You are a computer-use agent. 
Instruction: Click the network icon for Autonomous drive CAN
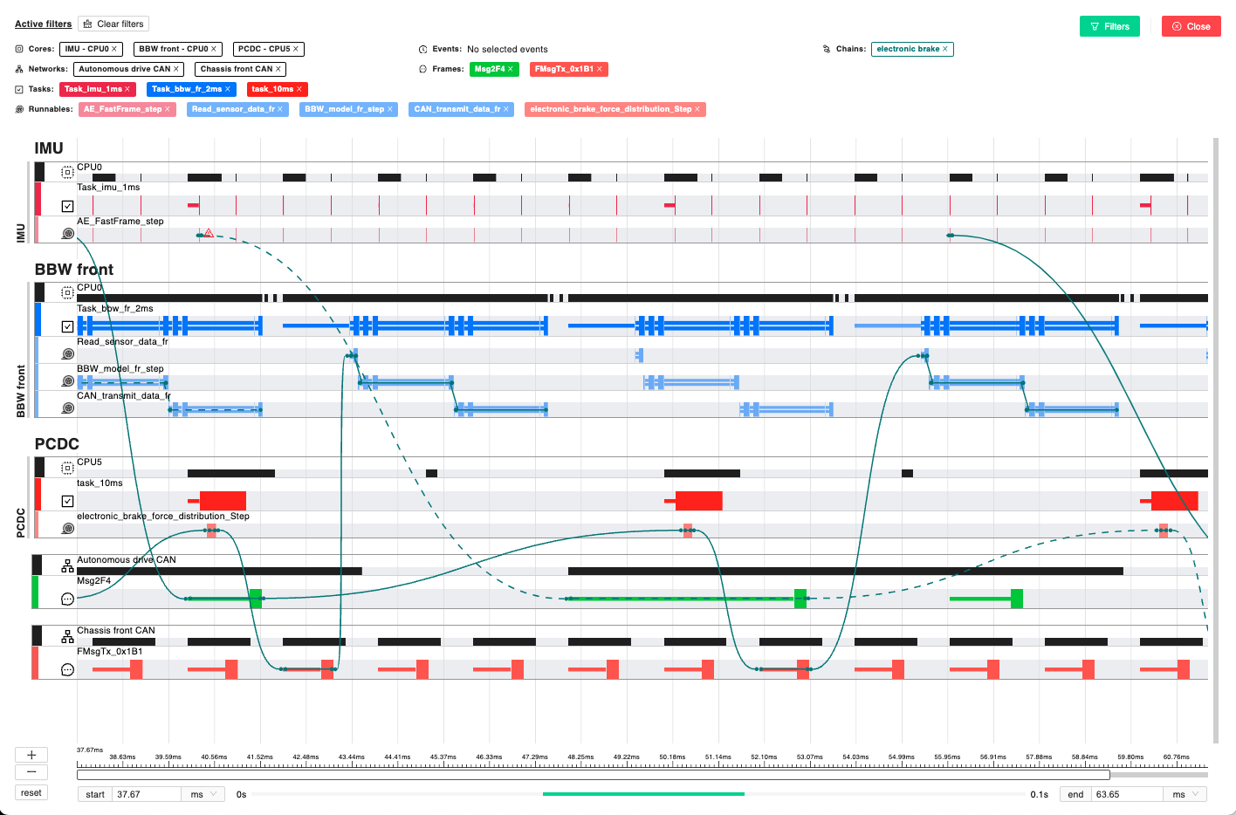(67, 566)
